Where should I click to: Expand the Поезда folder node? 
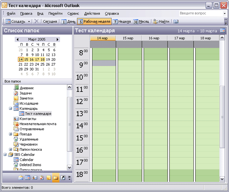(10, 134)
